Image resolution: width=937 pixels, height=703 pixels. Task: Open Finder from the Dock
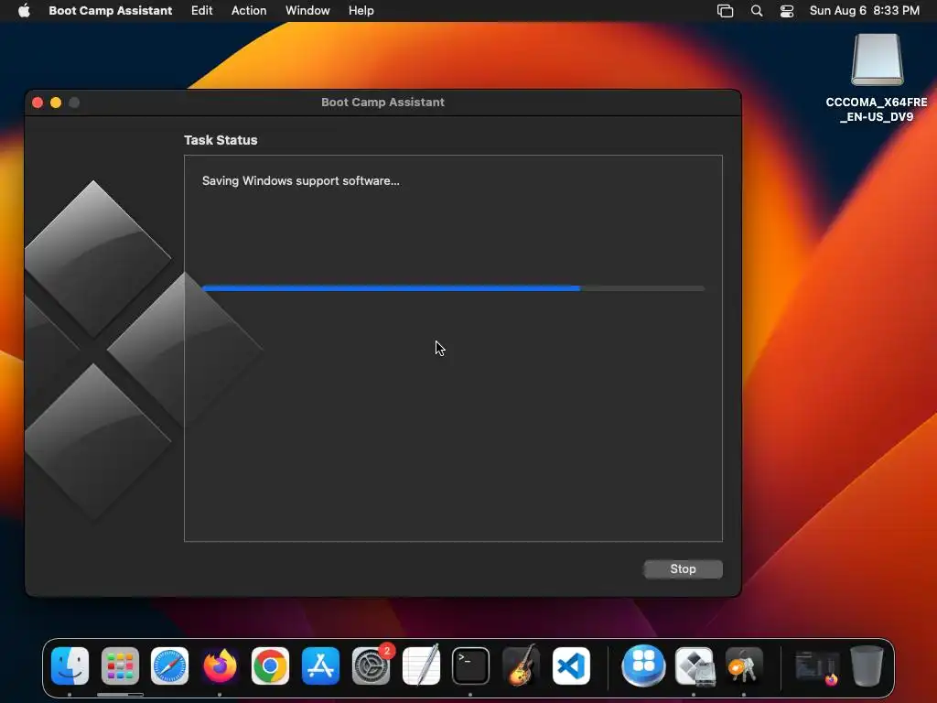pos(70,666)
